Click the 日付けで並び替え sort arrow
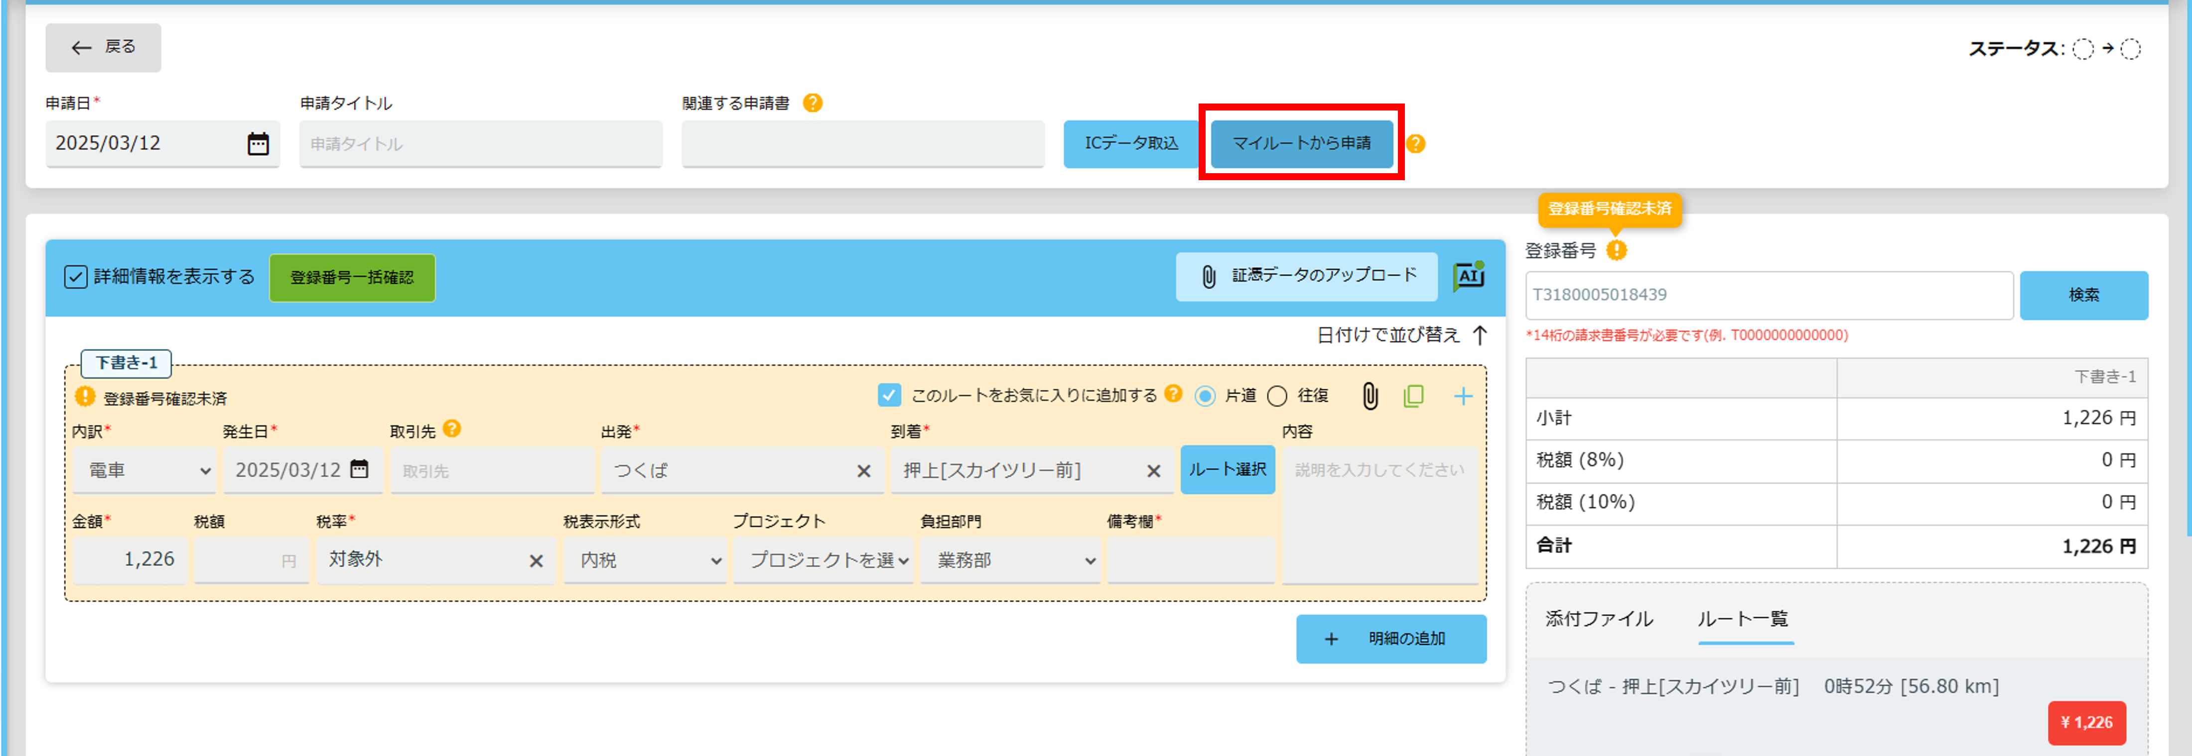 pyautogui.click(x=1480, y=335)
